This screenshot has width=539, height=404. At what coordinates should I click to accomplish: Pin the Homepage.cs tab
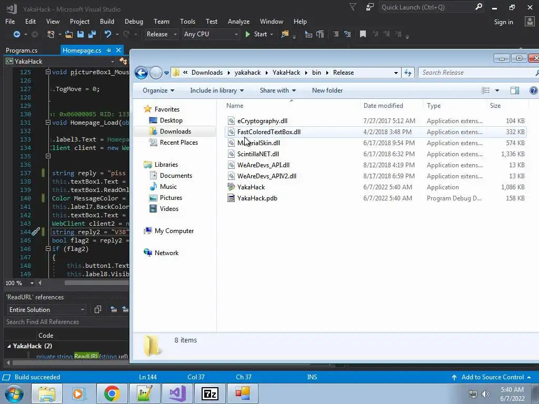(x=108, y=50)
